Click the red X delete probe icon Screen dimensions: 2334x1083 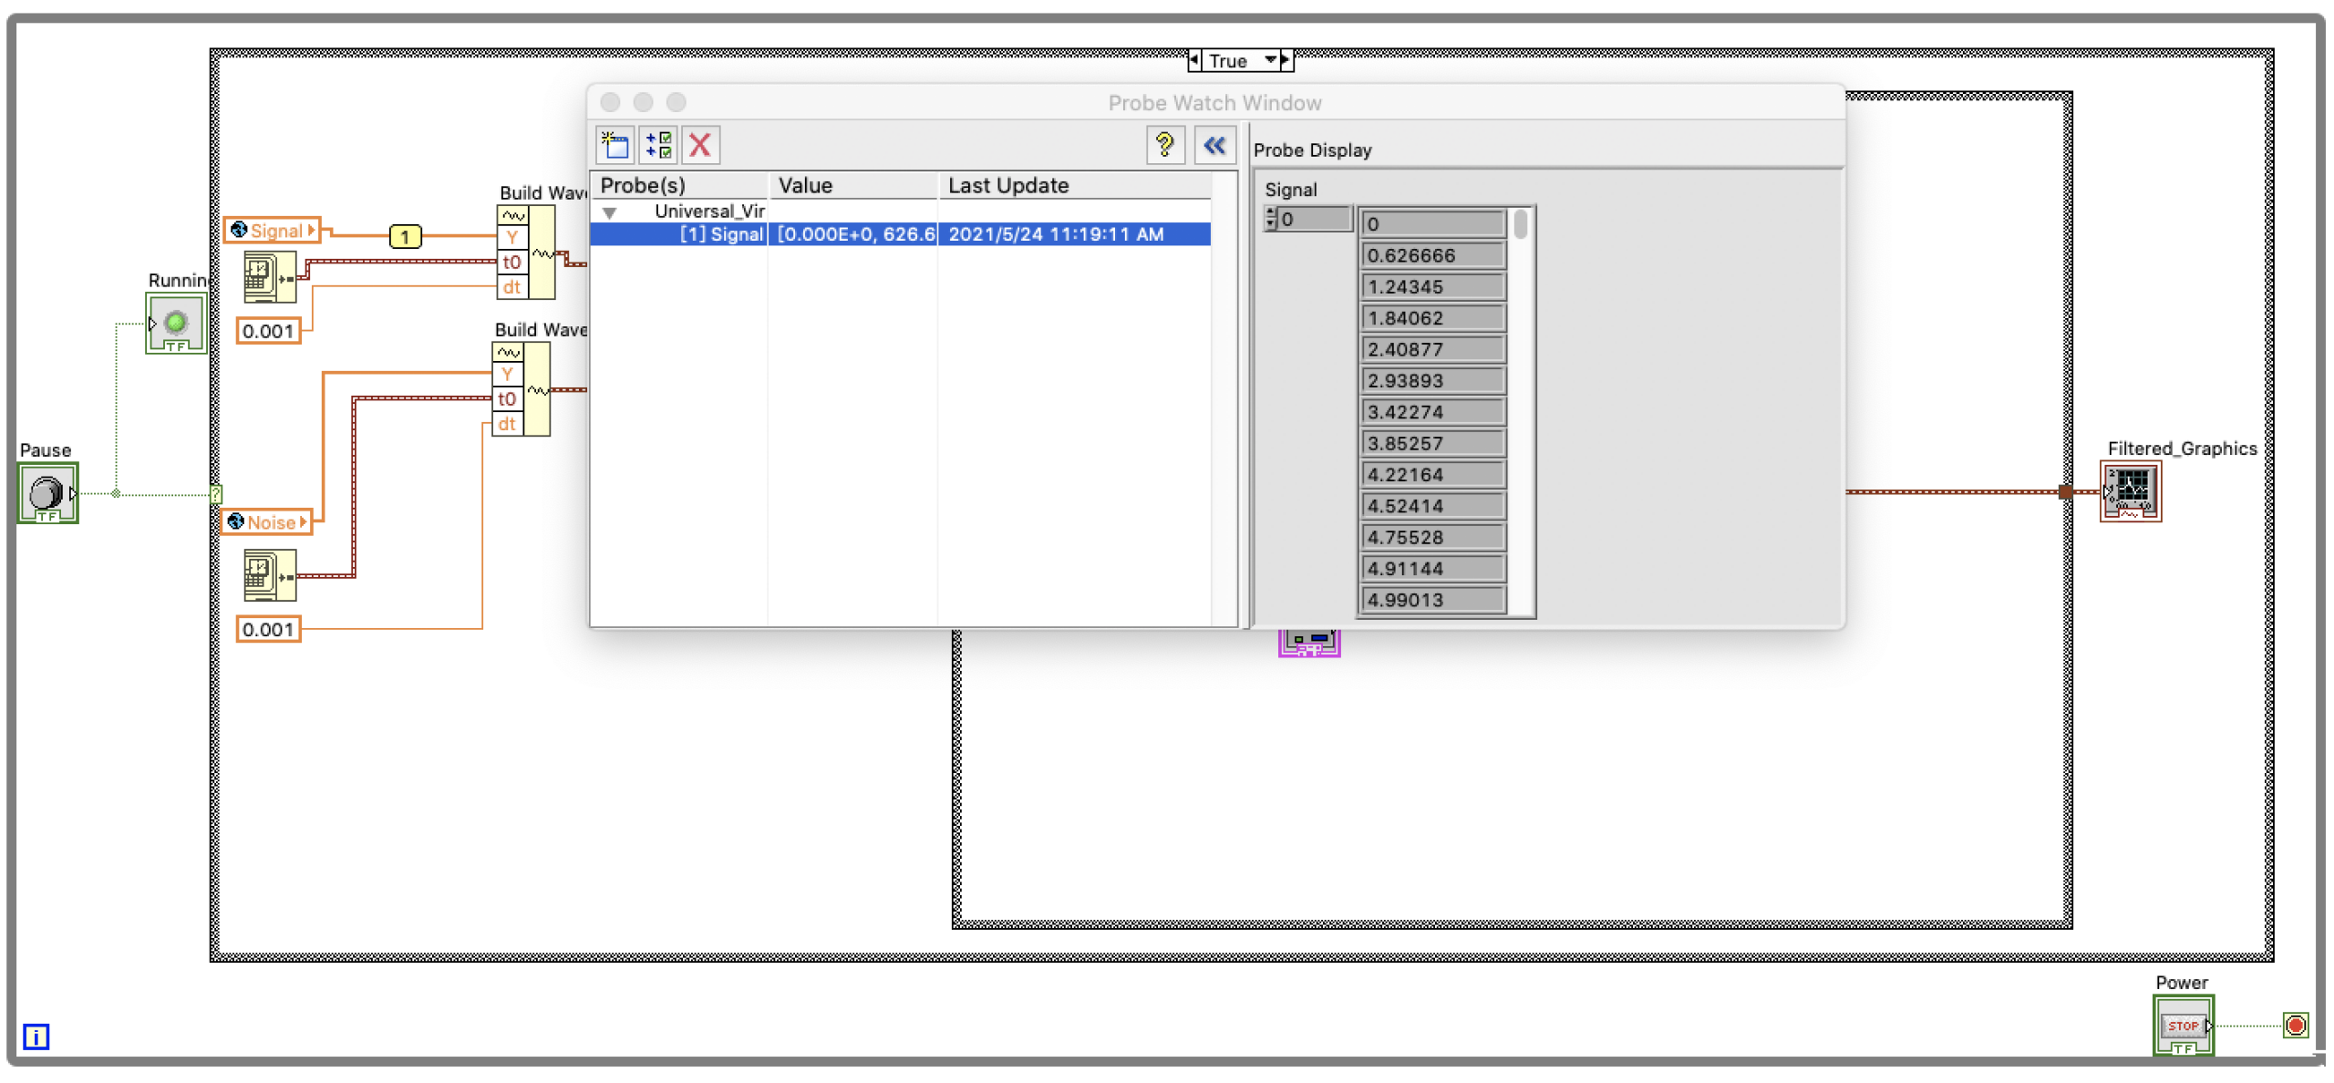[700, 145]
